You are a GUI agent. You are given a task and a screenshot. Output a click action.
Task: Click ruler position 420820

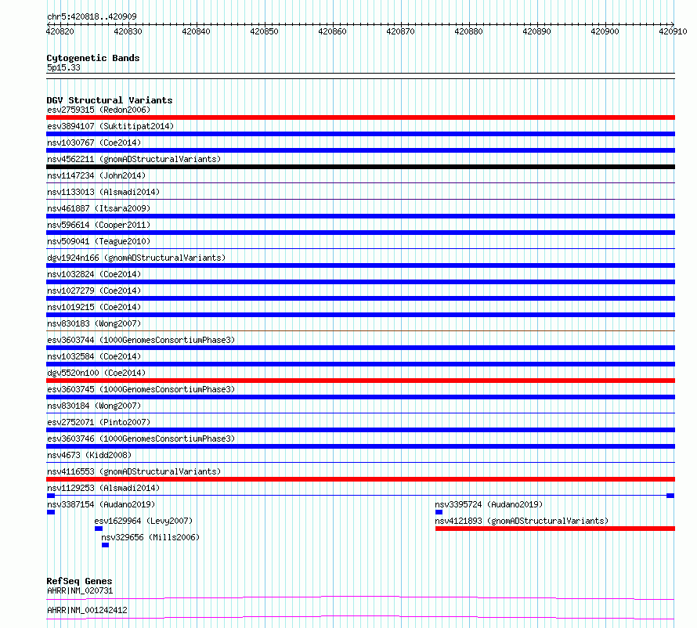click(x=60, y=31)
